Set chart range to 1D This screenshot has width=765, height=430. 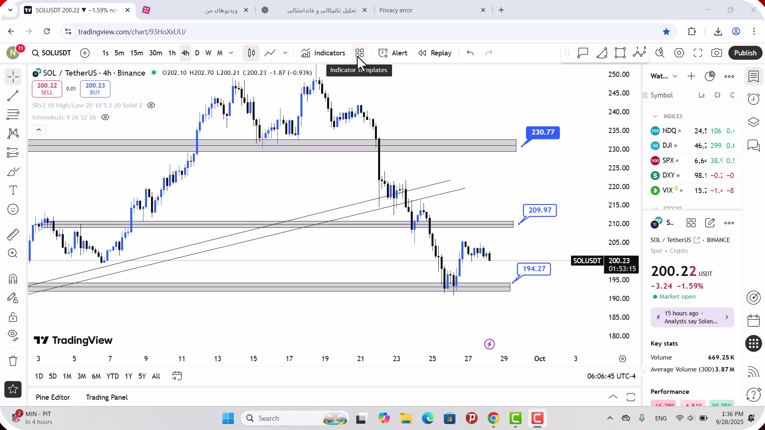click(x=39, y=376)
